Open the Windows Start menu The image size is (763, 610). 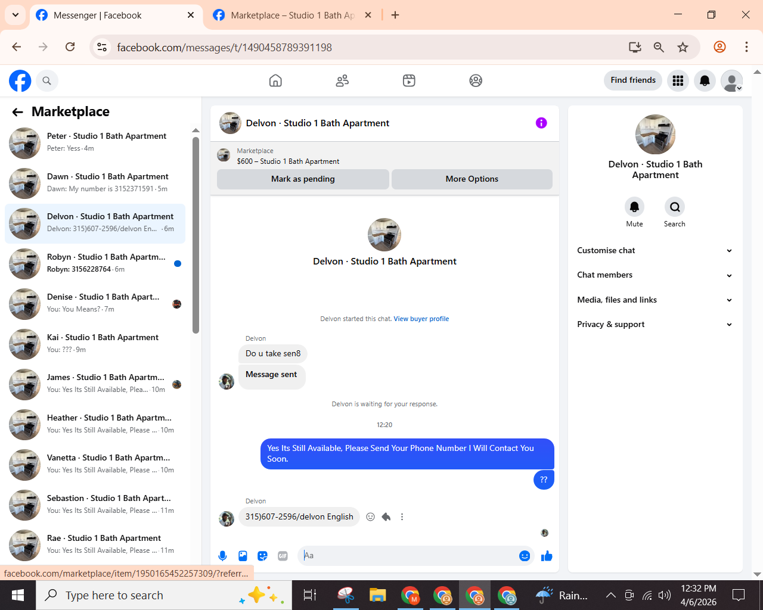tap(18, 595)
